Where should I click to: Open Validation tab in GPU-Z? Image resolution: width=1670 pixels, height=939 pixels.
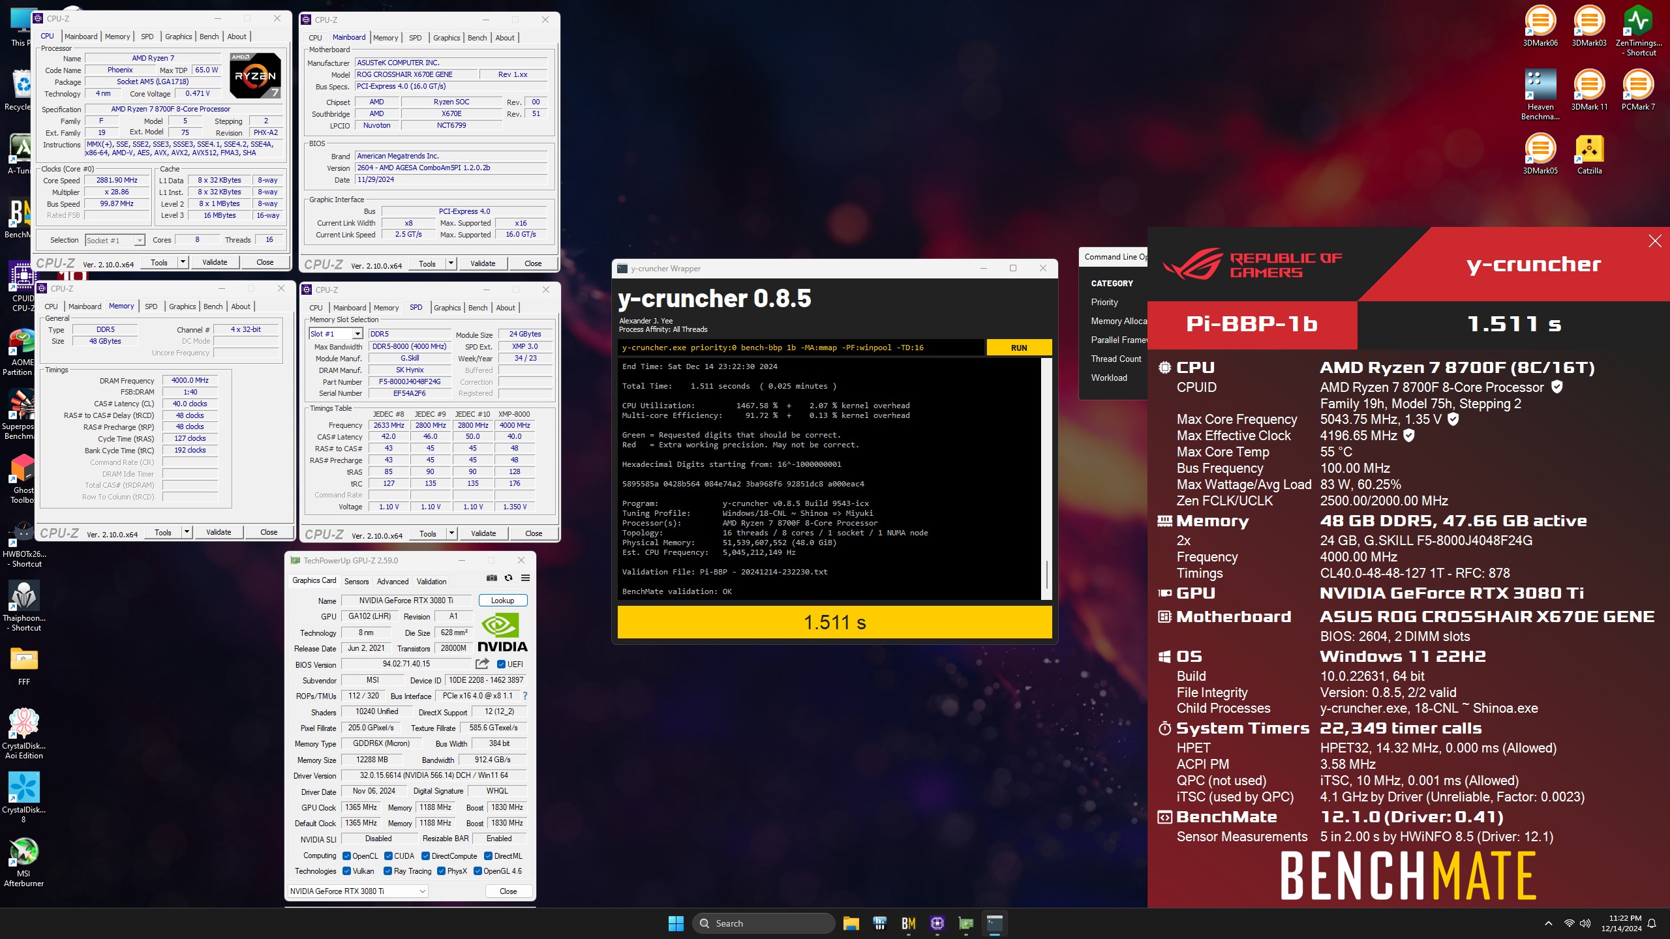pos(431,582)
